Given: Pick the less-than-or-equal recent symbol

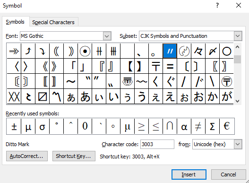Looking at the screenshot, I should click(155, 126).
